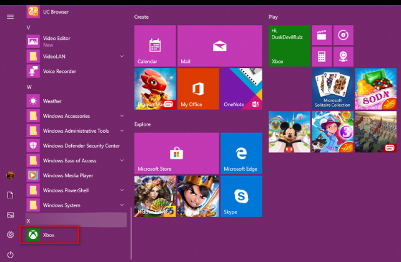
Task: Open the Calendar tile
Action: point(155,46)
